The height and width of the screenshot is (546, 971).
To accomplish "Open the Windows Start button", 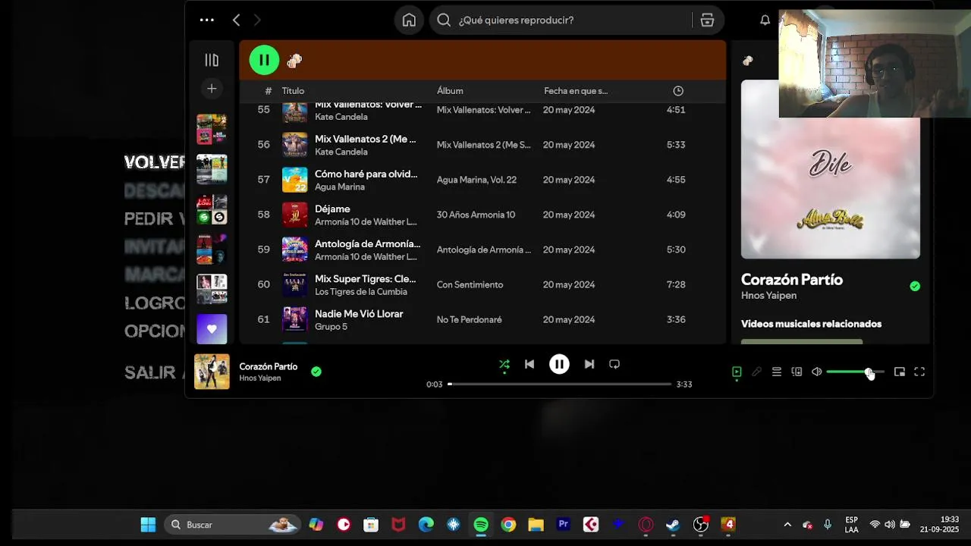I will tap(148, 525).
